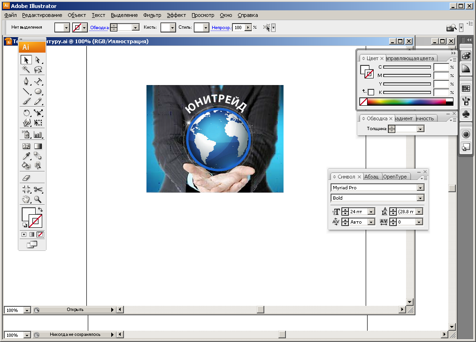Open the tracking value dropdown
The height and width of the screenshot is (342, 476).
click(419, 222)
